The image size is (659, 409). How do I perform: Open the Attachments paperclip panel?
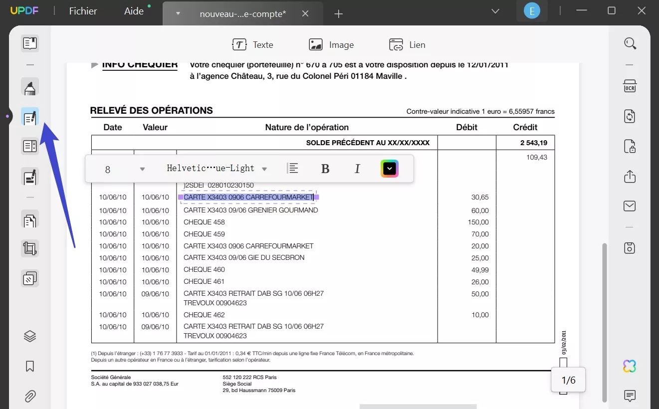click(30, 397)
